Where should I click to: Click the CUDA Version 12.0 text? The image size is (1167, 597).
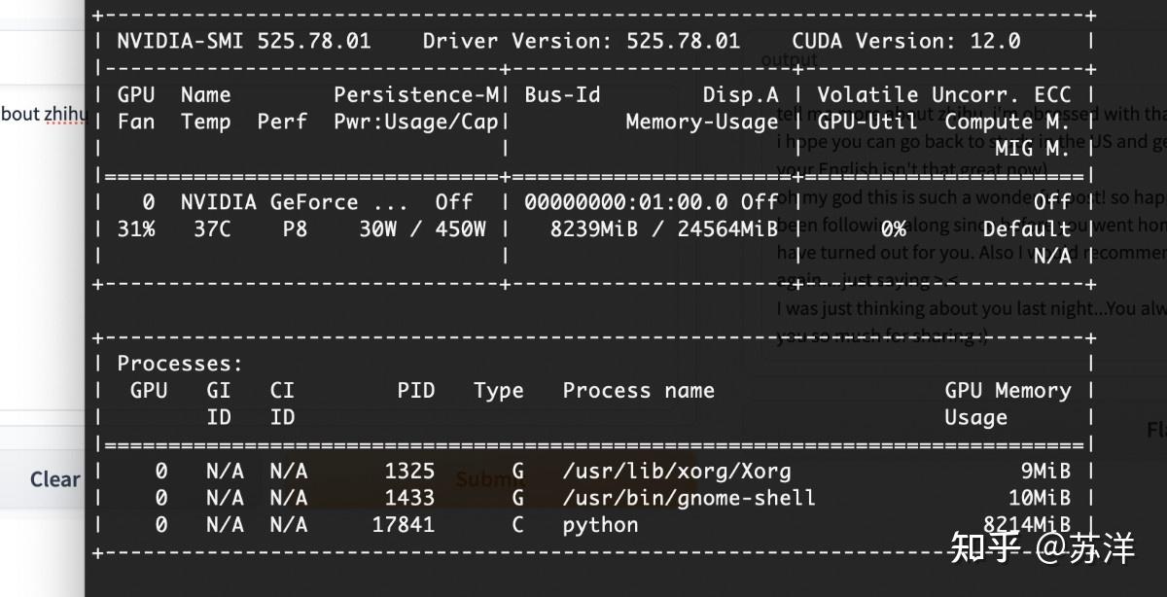point(905,41)
